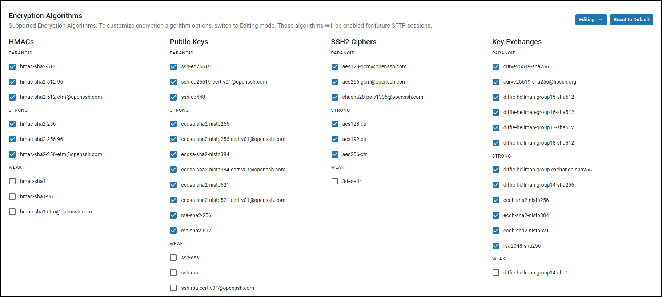
Task: Uncheck ecdh-sha2-nistp256 key exchange
Action: 496,200
